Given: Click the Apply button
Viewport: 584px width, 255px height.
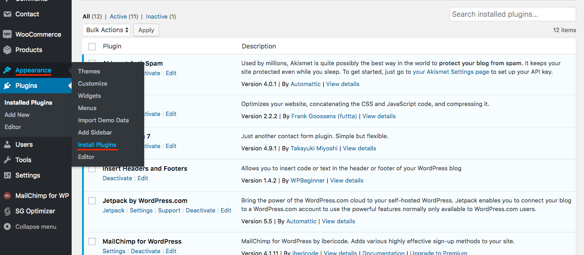Looking at the screenshot, I should click(x=146, y=30).
